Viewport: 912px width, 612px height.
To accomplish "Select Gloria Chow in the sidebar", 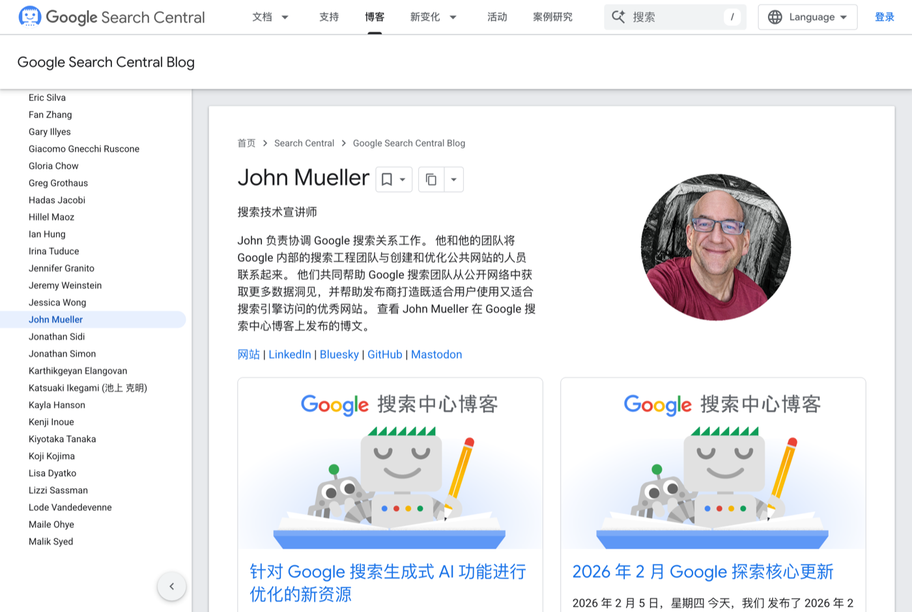I will (53, 166).
